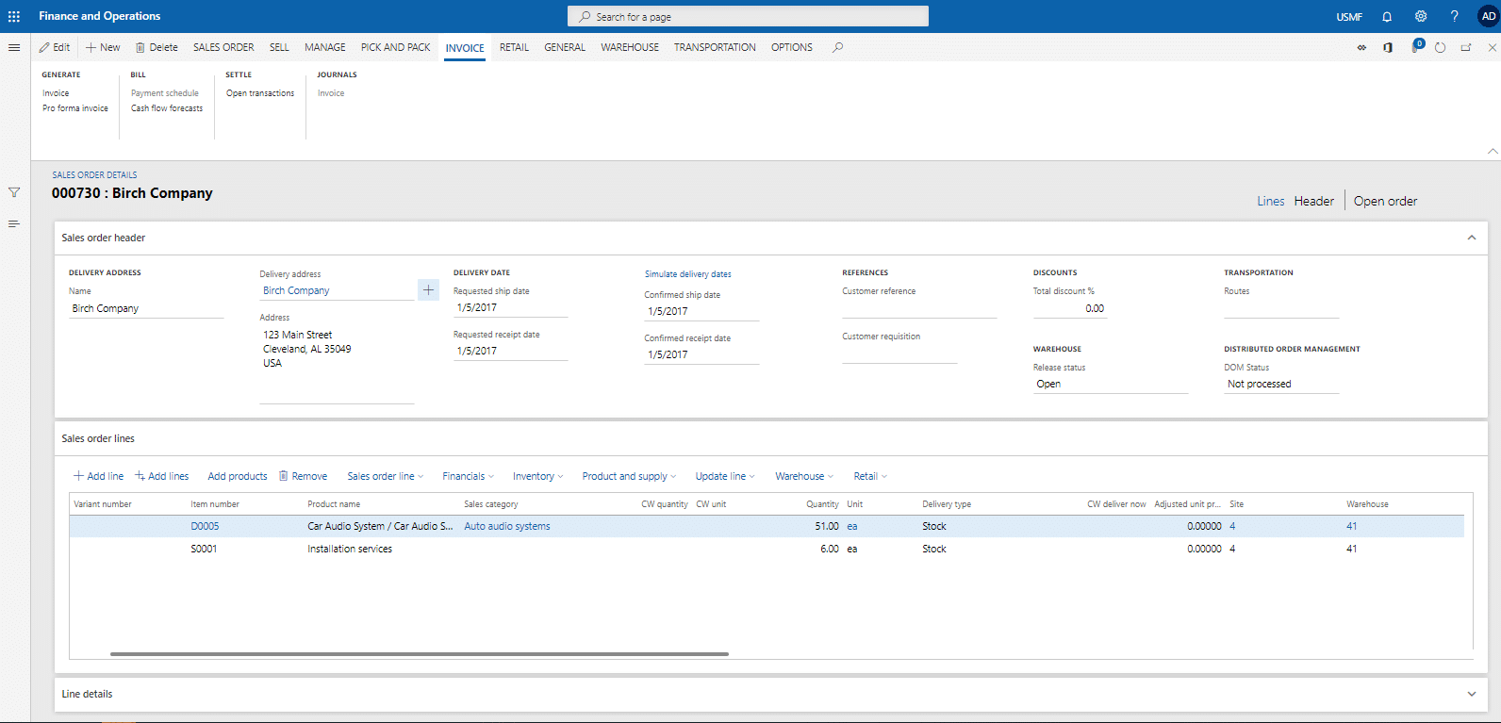Switch to the PICK AND PACK tab
Screen dimensions: 1501x723
click(395, 47)
